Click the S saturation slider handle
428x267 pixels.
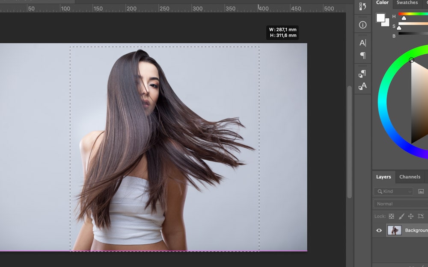399,28
